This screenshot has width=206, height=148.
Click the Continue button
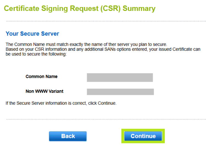143,136
